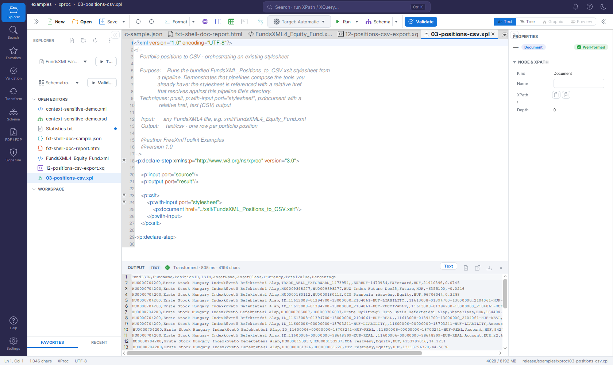
Task: Click the search XPath / XQuery box
Action: point(346,7)
